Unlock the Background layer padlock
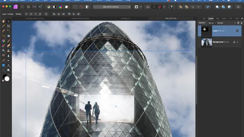Image resolution: width=244 pixels, height=137 pixels. coord(234,42)
